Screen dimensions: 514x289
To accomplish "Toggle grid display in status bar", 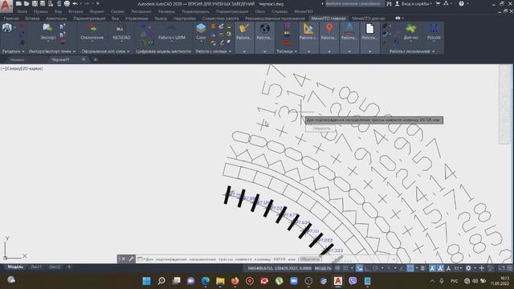I will tap(337, 268).
